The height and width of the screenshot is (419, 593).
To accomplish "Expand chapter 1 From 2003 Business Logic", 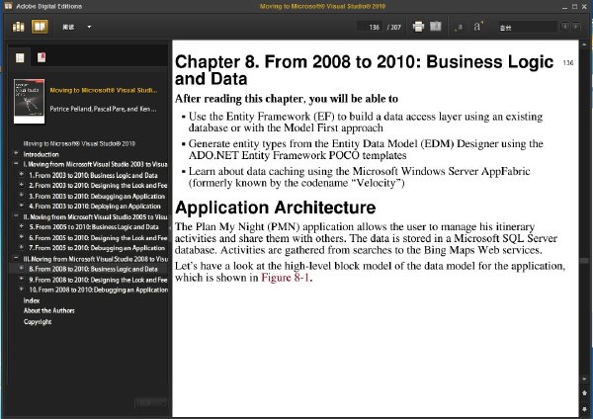I will pos(22,175).
